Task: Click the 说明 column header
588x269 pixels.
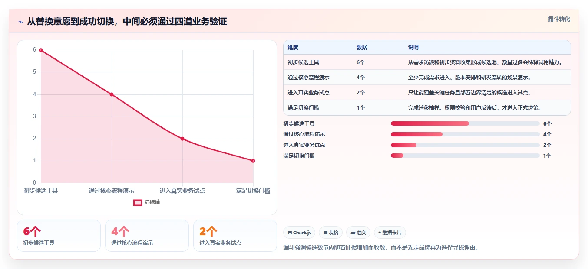Action: tap(413, 48)
